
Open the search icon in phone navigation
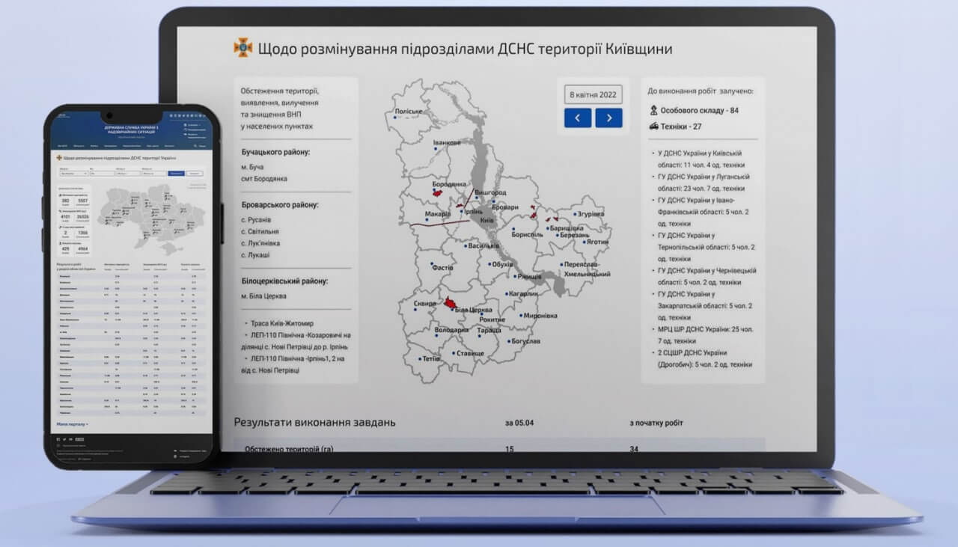coord(195,146)
